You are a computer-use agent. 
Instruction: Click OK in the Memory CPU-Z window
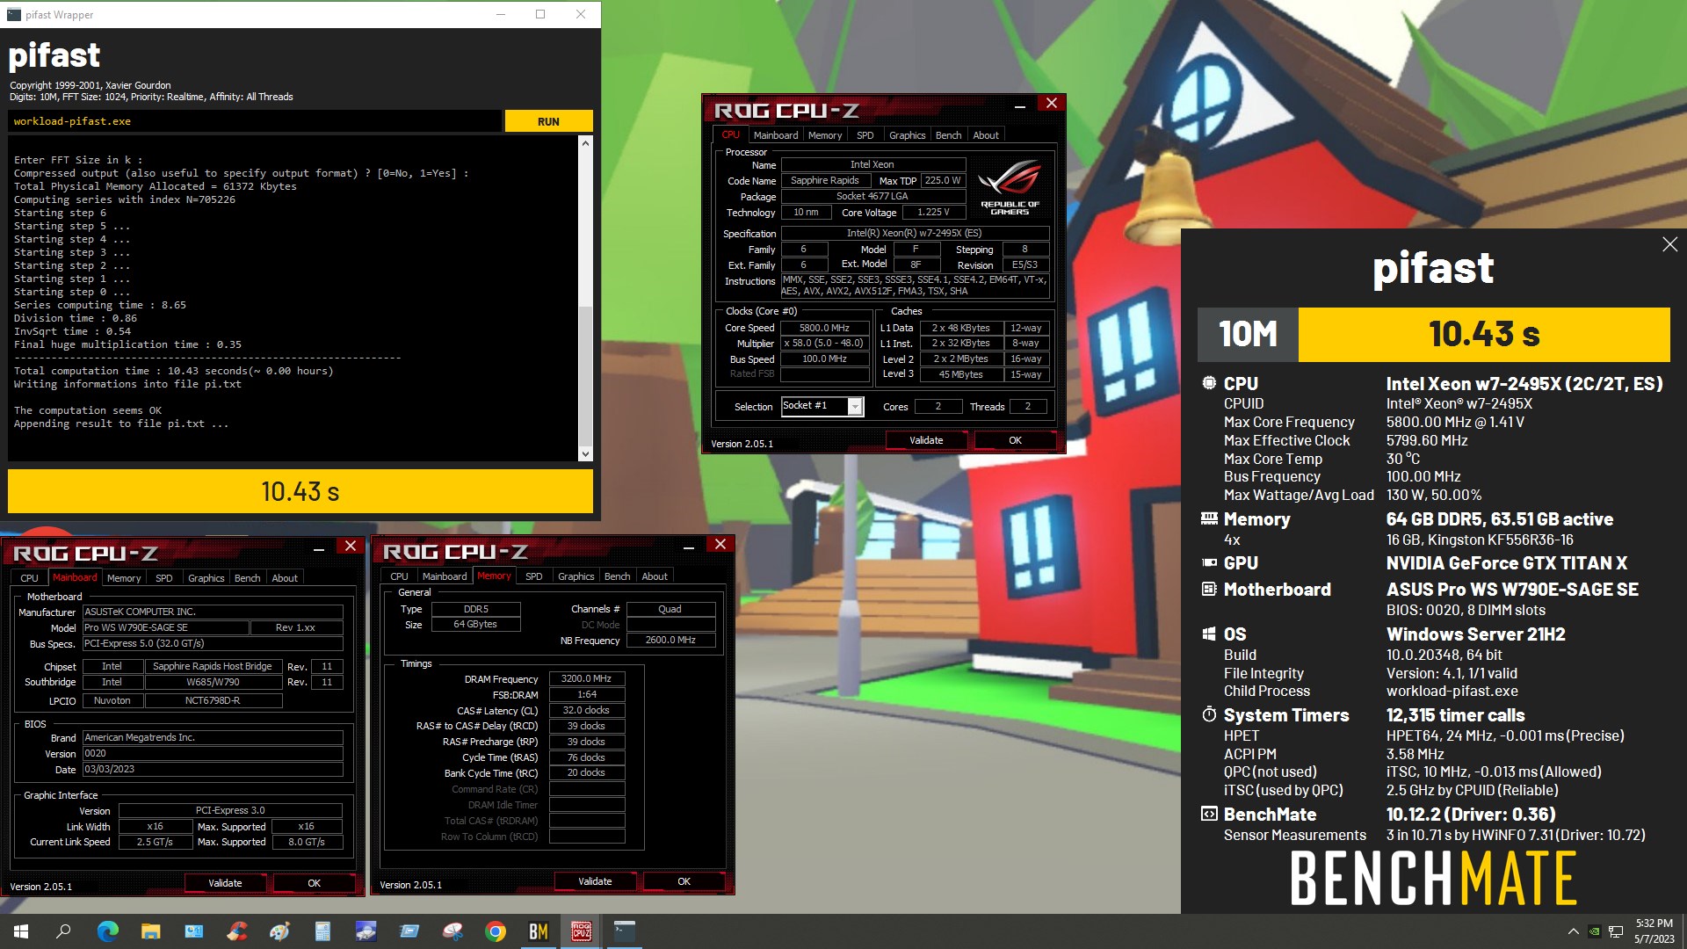[684, 881]
